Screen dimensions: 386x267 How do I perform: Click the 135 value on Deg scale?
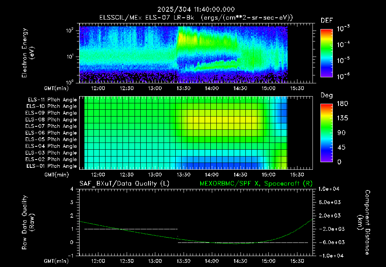pyautogui.click(x=342, y=118)
